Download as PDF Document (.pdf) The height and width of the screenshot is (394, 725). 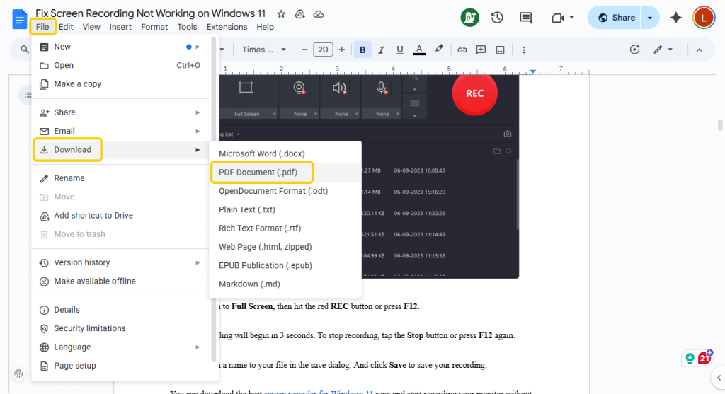[x=285, y=173]
